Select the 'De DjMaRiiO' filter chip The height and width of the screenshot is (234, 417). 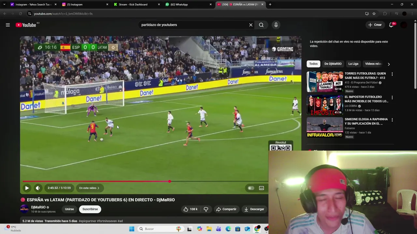pos(333,64)
